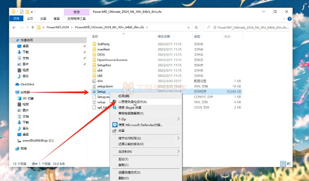Select the setup.bom XML file
This screenshot has height=181, width=309.
[105, 86]
